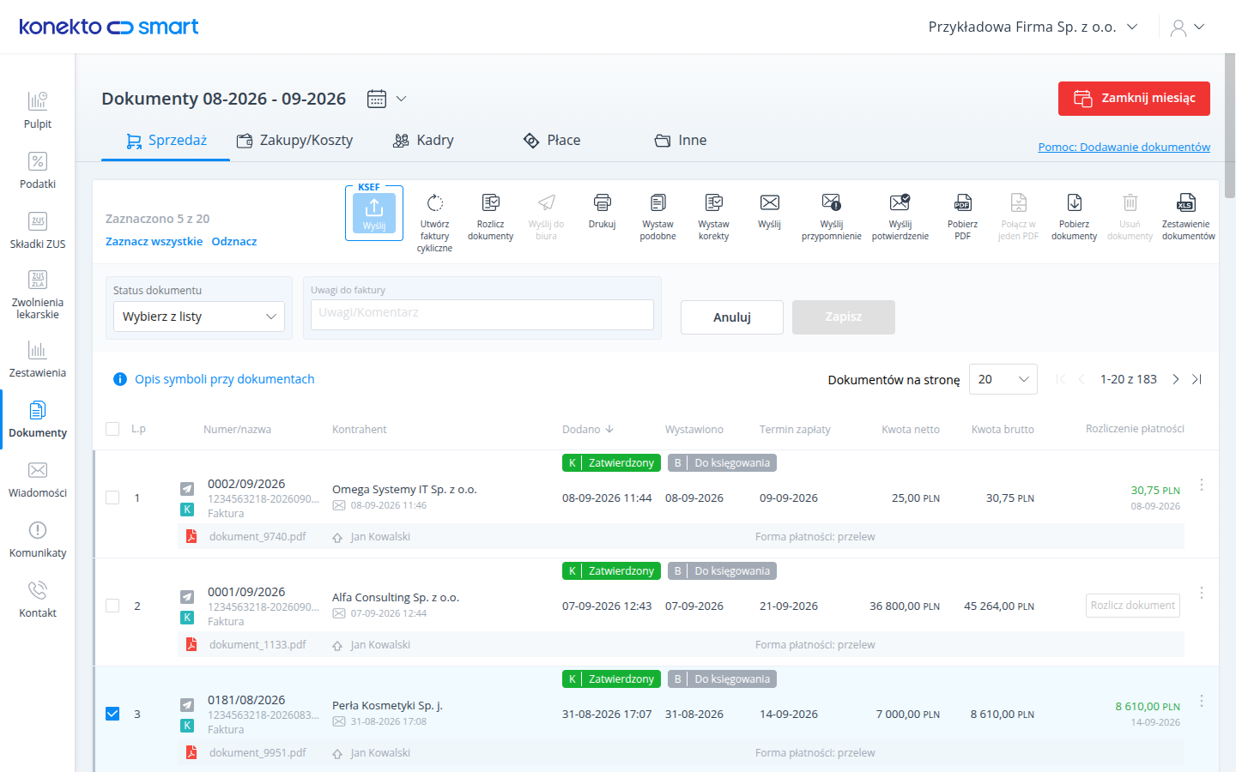Click the Wyślij przypomnienie envelope icon
The width and height of the screenshot is (1236, 772).
831,202
